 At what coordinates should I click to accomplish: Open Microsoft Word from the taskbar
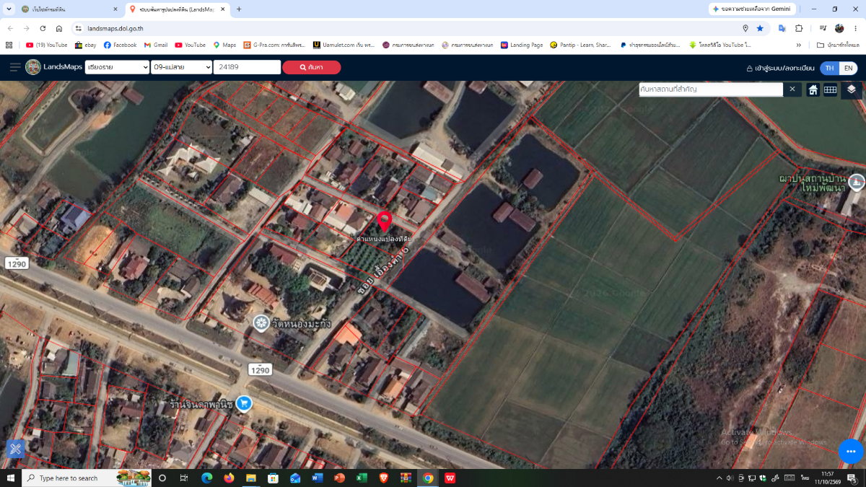(x=317, y=478)
